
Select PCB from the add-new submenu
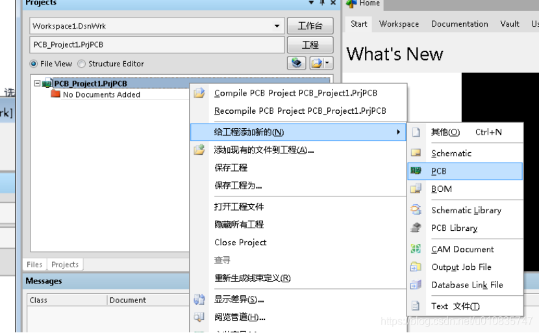pyautogui.click(x=439, y=171)
